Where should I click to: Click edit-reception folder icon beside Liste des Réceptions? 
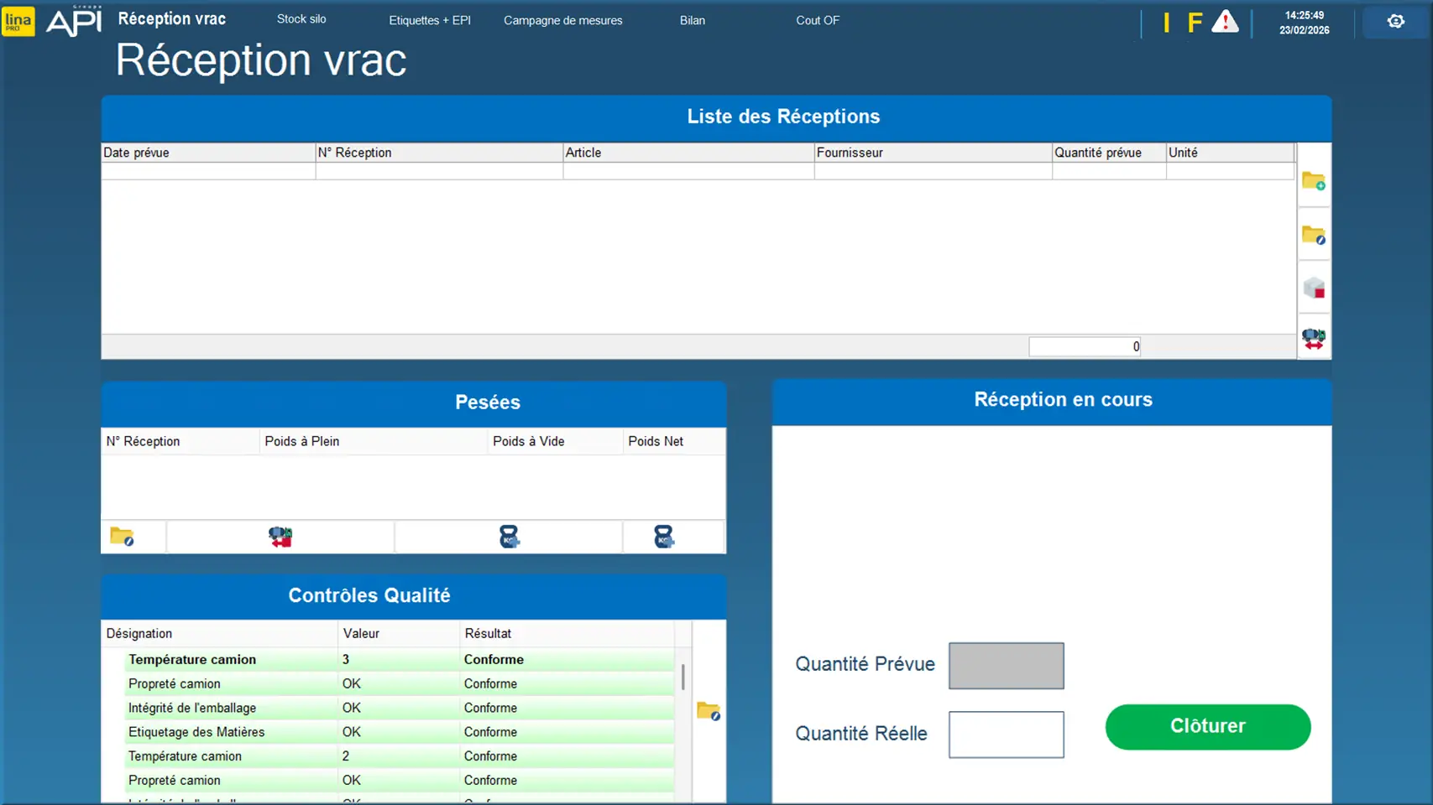[x=1313, y=236]
